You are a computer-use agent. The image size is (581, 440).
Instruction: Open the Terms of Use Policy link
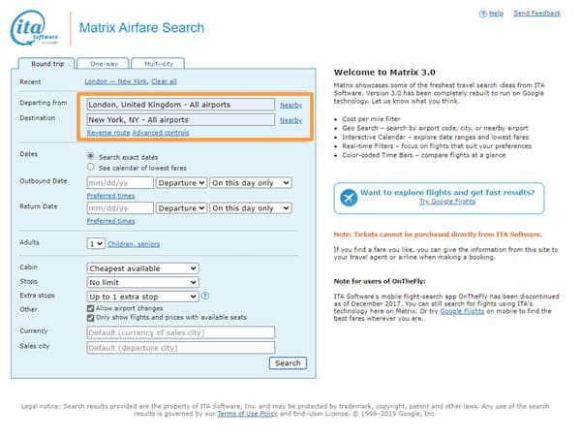pyautogui.click(x=247, y=414)
